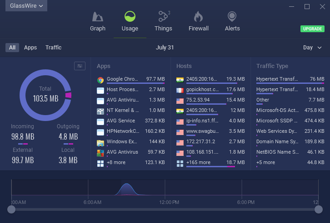
Task: Select the gopickhost.c host name
Action: tap(202, 89)
